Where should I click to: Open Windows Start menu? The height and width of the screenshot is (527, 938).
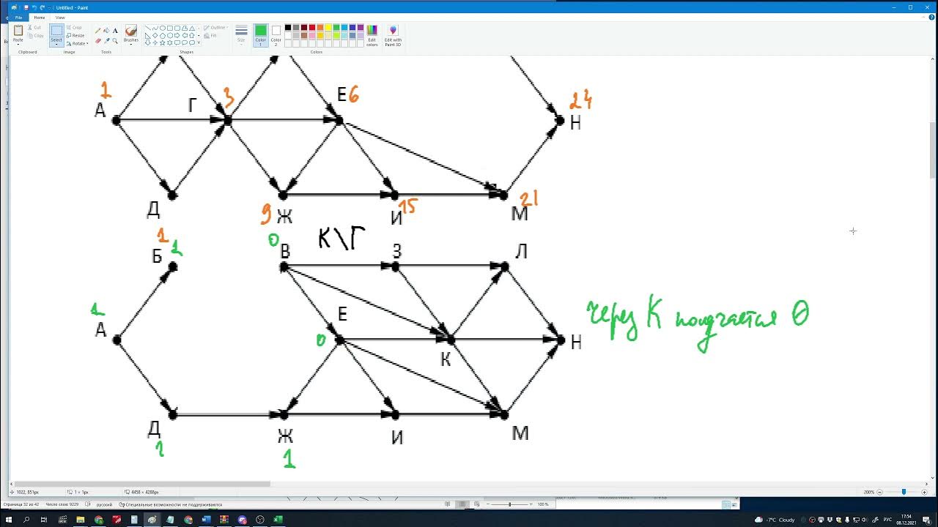click(9, 520)
